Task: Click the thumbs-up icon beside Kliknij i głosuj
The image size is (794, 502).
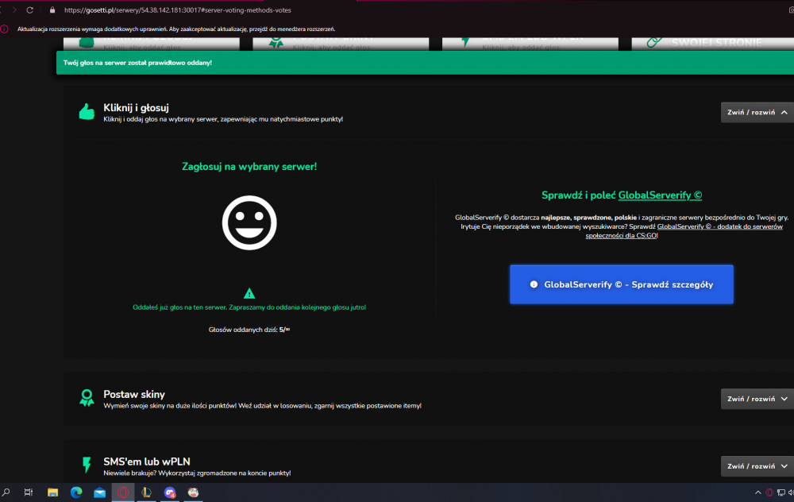Action: (87, 112)
